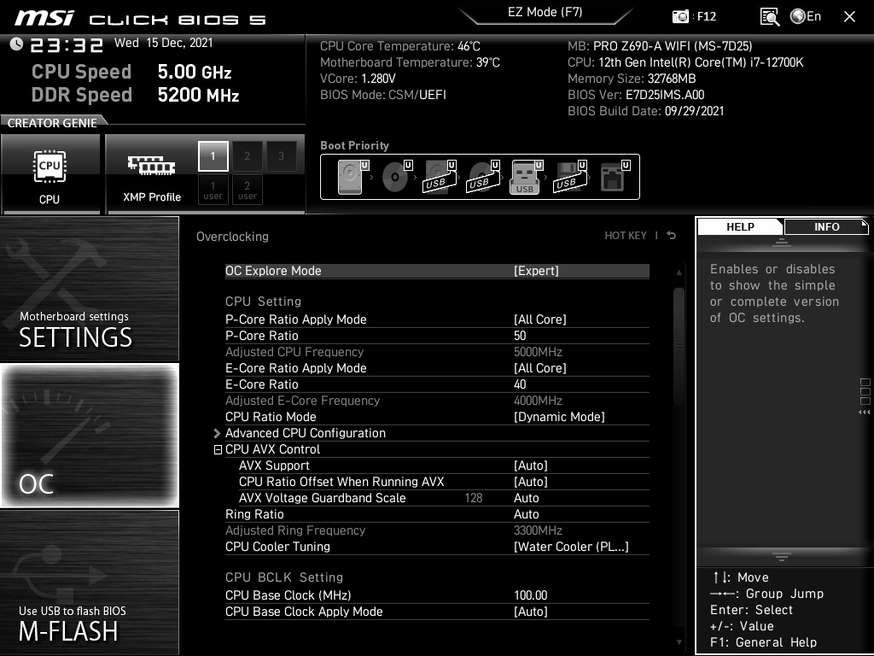Change language via the globe En icon
874x656 pixels.
click(x=806, y=17)
